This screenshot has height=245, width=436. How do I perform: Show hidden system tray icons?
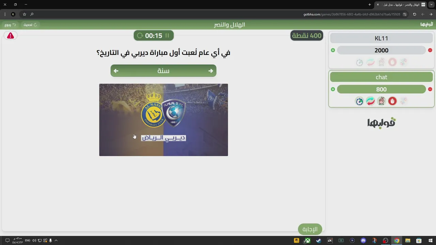click(56, 241)
